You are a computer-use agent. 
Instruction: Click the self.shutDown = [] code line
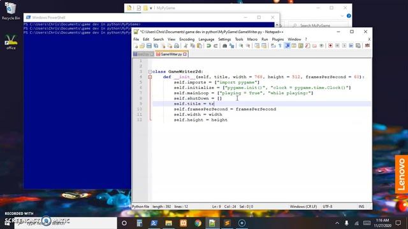pos(198,99)
